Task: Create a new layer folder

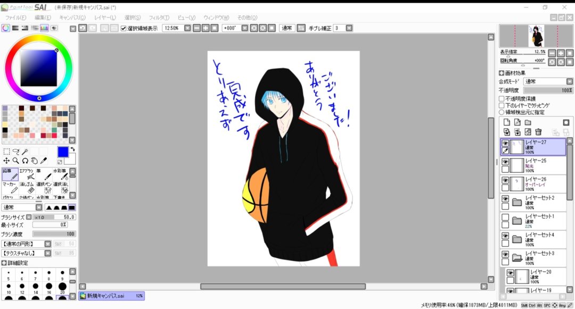Action: (528, 122)
